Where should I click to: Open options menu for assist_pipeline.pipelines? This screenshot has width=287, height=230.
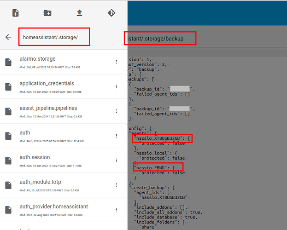pos(117,111)
